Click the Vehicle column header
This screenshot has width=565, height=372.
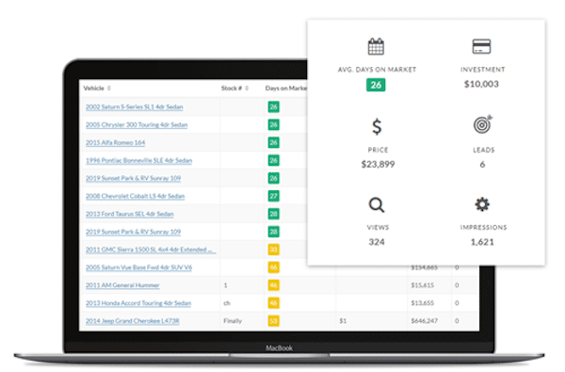93,88
